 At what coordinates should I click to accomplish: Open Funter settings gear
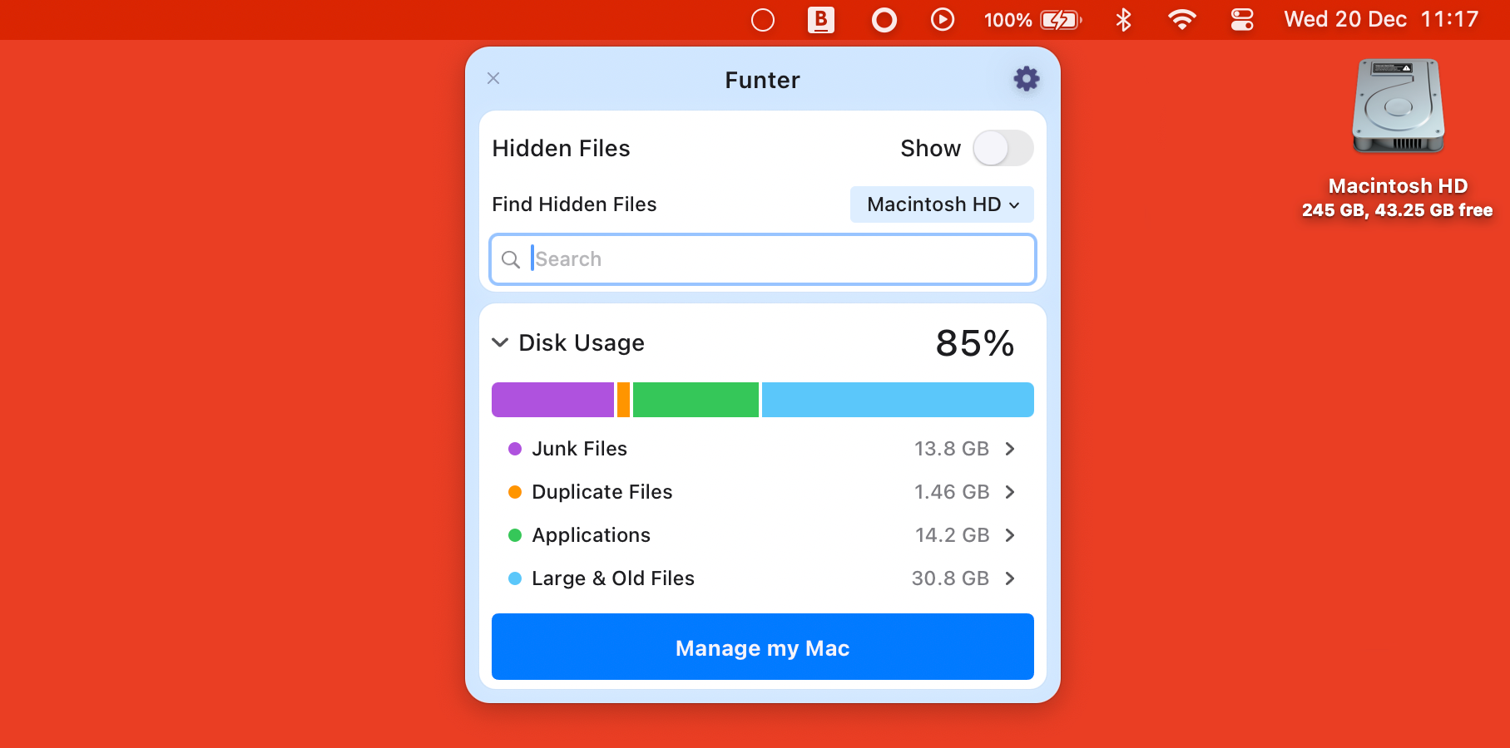pyautogui.click(x=1027, y=79)
